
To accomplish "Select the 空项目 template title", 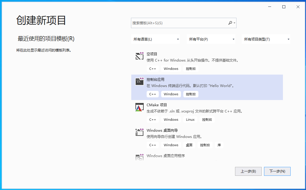I will pyautogui.click(x=152, y=54).
